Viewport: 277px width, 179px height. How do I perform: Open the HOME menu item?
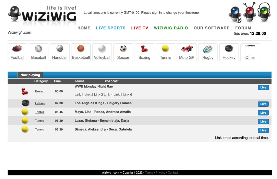tap(84, 28)
